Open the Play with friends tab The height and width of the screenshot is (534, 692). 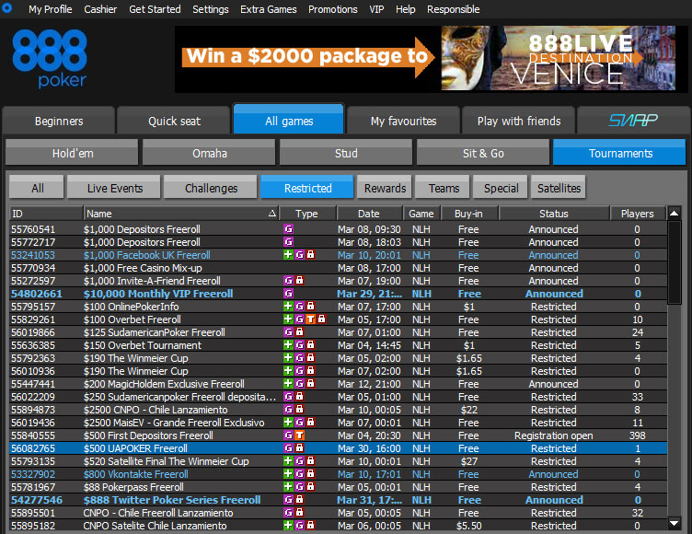[x=519, y=121]
